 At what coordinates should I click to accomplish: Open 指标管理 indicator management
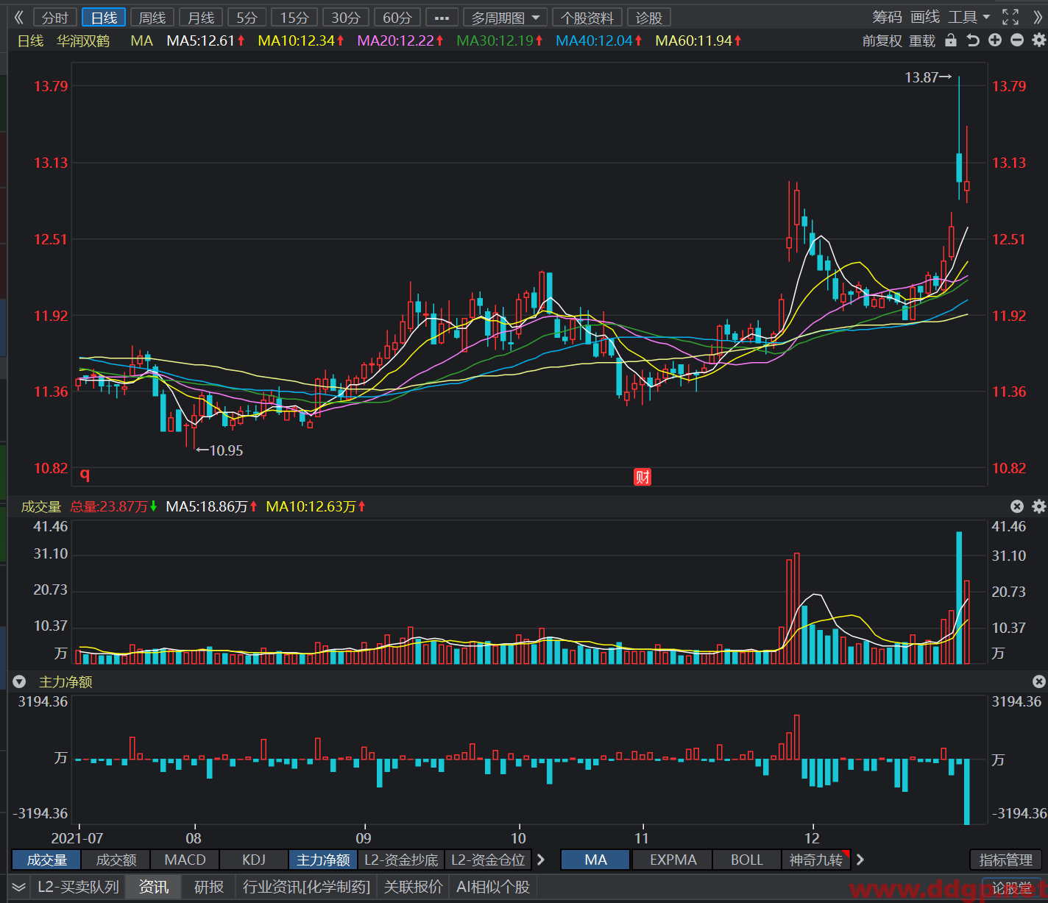click(1005, 860)
